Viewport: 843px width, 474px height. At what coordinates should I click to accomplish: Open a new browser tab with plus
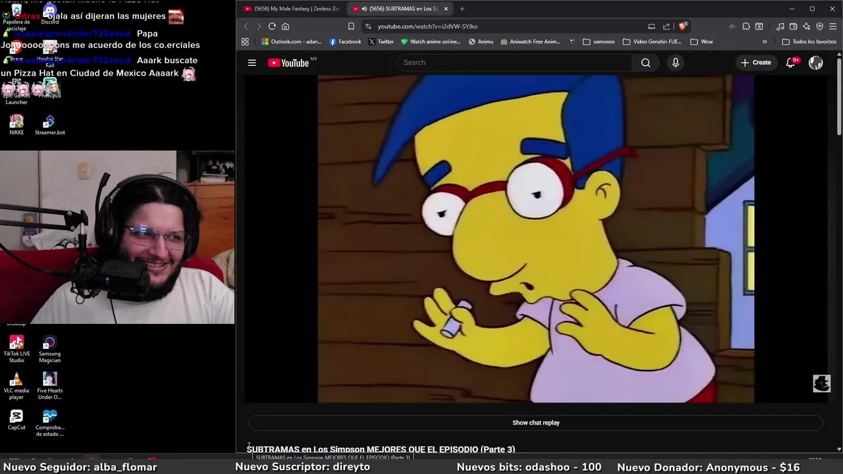tap(462, 9)
